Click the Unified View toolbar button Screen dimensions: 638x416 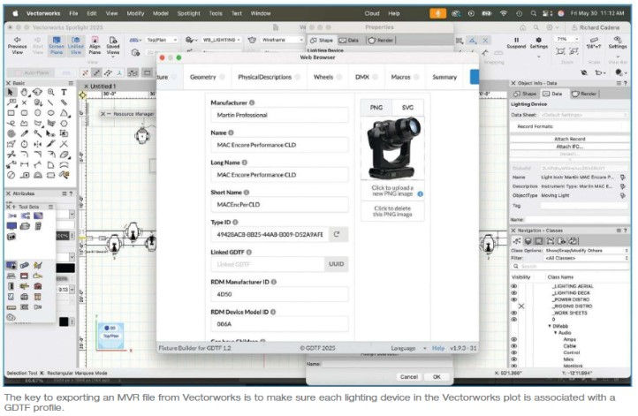(76, 45)
